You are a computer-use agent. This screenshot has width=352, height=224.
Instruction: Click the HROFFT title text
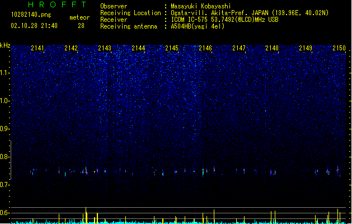coord(58,4)
